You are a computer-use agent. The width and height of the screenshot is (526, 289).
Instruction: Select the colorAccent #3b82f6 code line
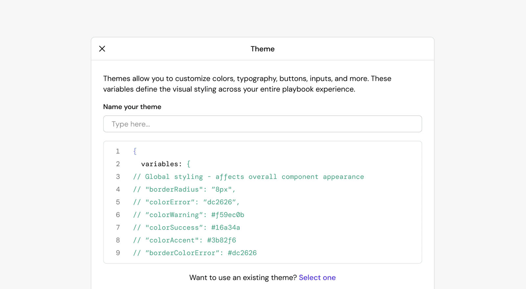[184, 240]
